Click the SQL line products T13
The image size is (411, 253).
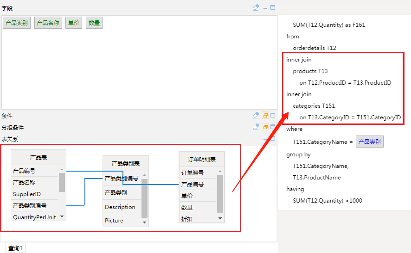pyautogui.click(x=310, y=71)
